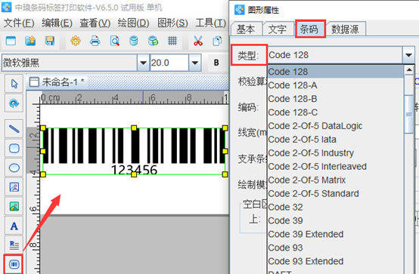Viewport: 419px width, 274px height.
Task: Choose Code 2-Of-5 Interleaved option
Action: click(x=336, y=167)
